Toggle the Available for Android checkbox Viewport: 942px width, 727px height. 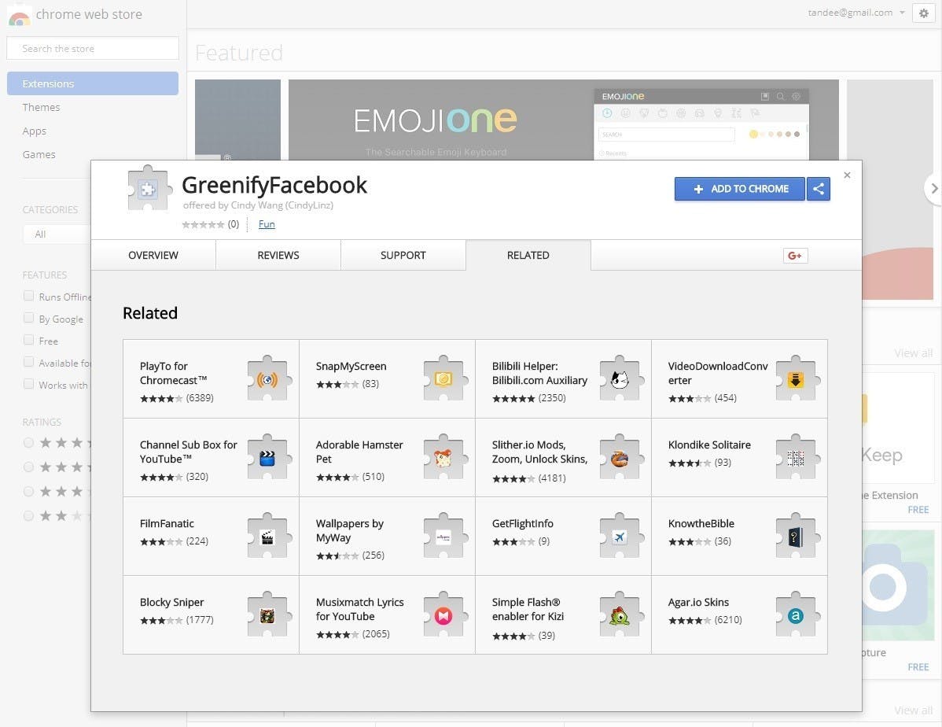[x=28, y=362]
